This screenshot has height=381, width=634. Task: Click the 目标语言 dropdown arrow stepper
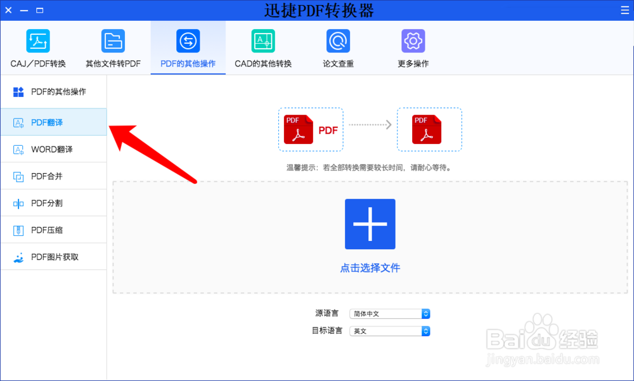pyautogui.click(x=426, y=332)
